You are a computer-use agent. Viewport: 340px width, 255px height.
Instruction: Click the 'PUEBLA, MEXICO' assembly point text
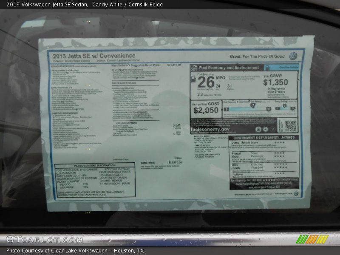coord(111,175)
